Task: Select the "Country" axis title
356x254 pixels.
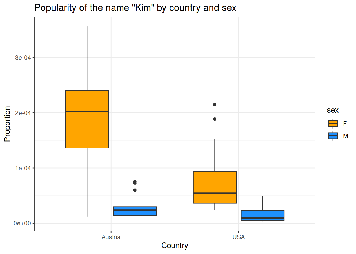Action: (175, 246)
